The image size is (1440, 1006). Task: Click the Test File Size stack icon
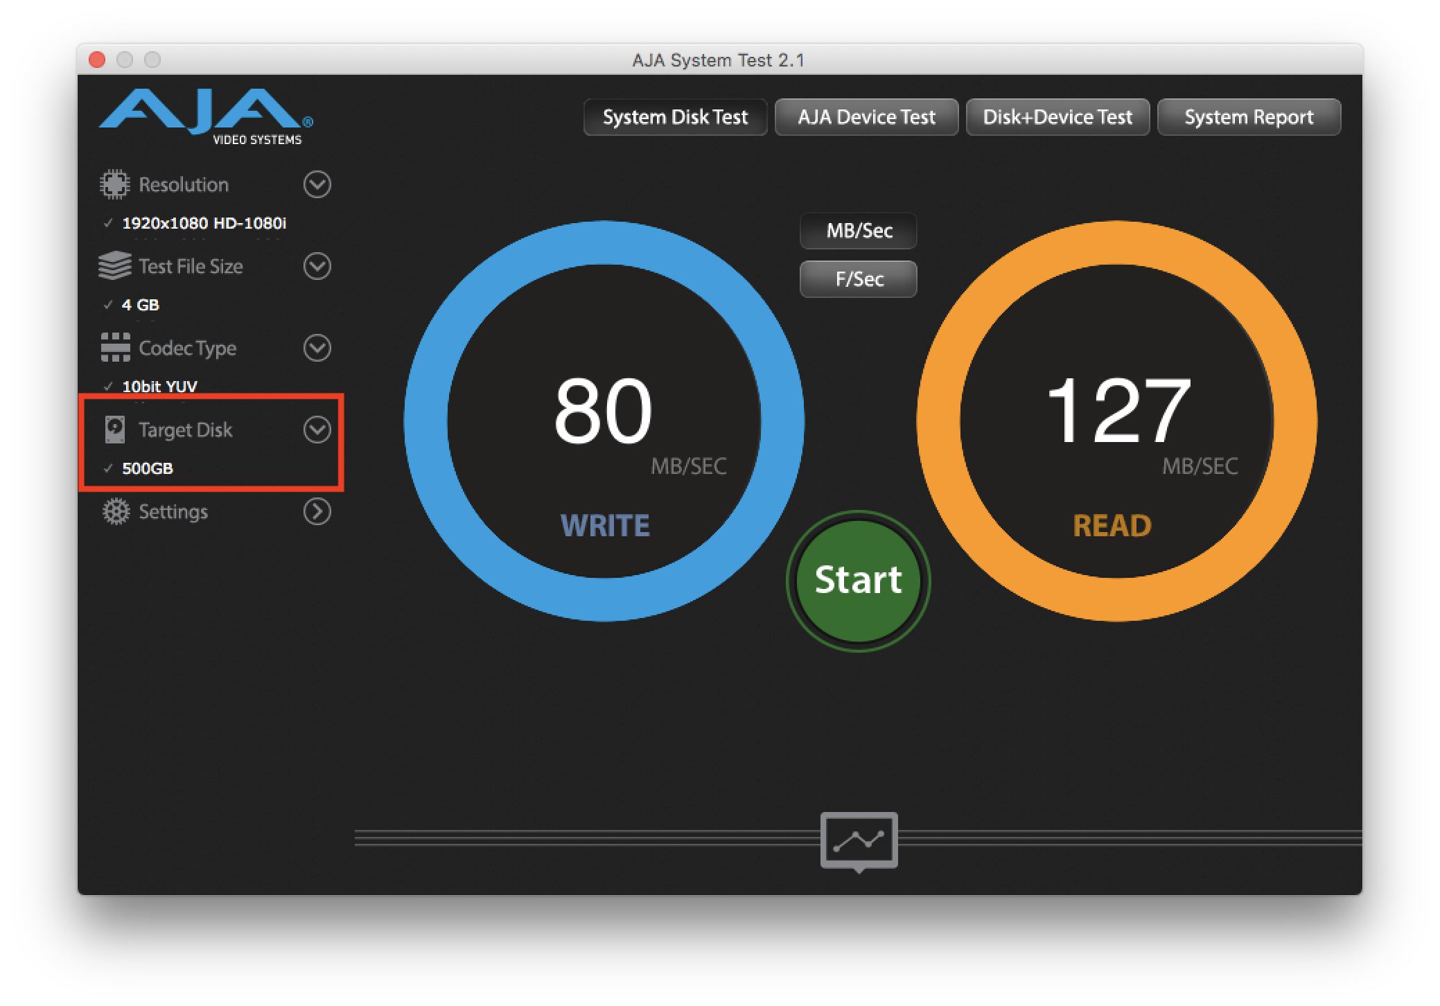click(x=114, y=265)
